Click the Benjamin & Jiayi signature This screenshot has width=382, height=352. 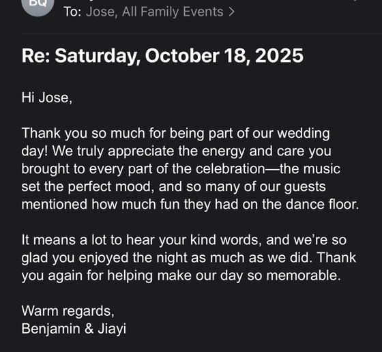pos(74,329)
